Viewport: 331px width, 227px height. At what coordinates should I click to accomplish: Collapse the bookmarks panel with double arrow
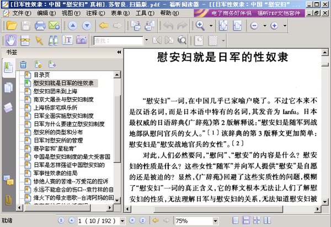pyautogui.click(x=119, y=52)
